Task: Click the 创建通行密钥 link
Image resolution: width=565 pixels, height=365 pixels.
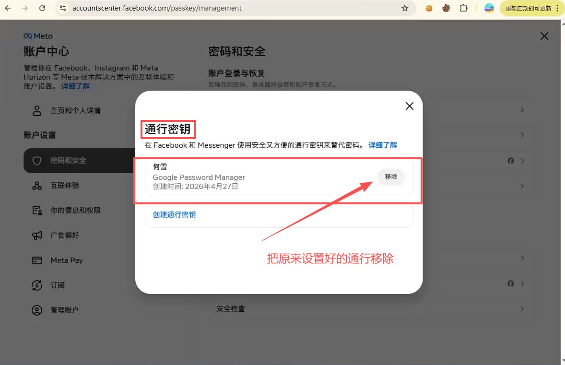Action: click(x=174, y=214)
